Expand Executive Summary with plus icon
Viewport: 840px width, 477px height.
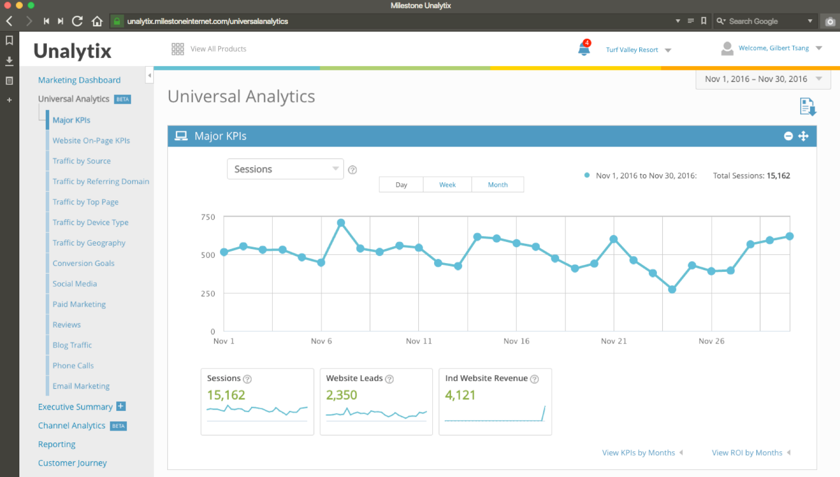[121, 406]
